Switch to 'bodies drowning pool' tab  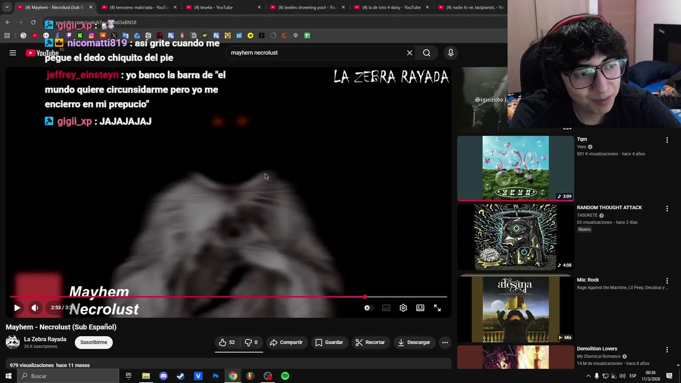[309, 7]
